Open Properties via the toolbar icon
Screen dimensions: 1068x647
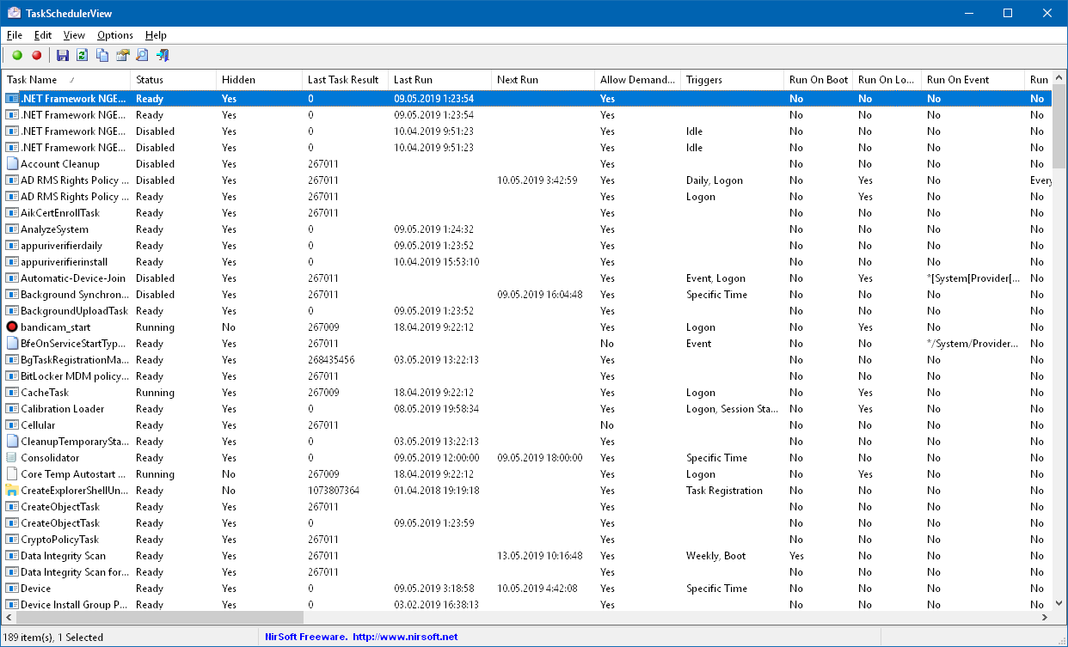(122, 56)
